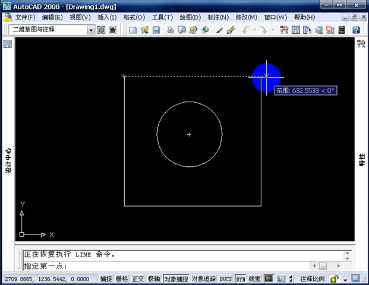Open the 文件(F) menu
The height and width of the screenshot is (285, 369).
click(25, 17)
